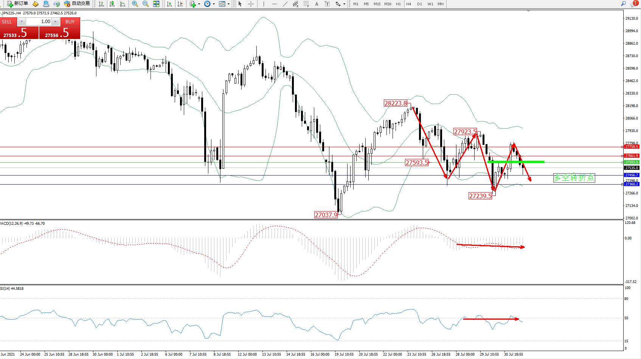Click the 新订单 new order button

(17, 4)
